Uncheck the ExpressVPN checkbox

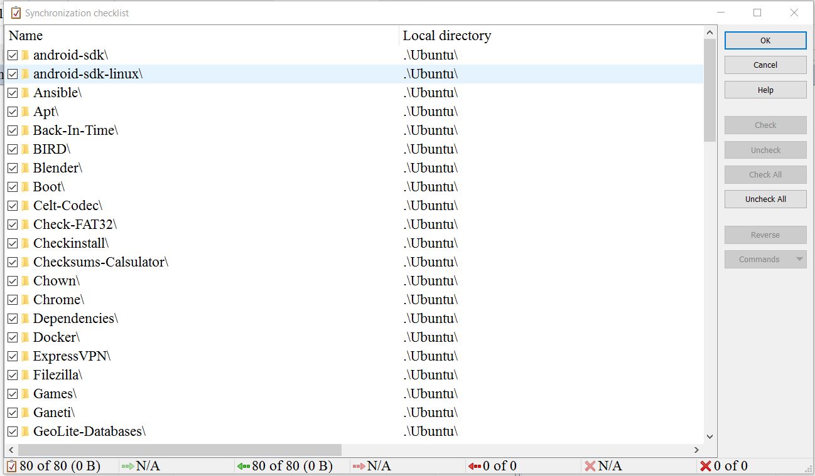click(x=13, y=356)
